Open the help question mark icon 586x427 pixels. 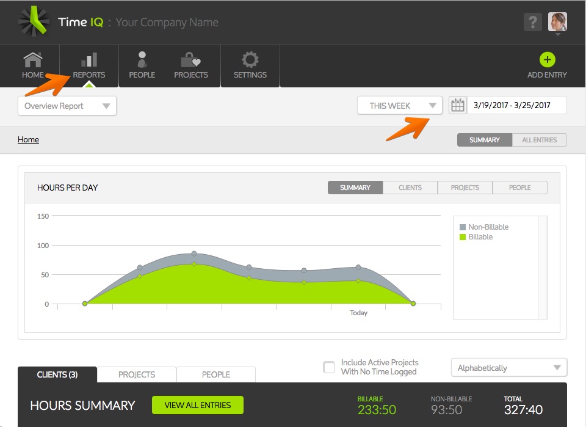pos(532,22)
